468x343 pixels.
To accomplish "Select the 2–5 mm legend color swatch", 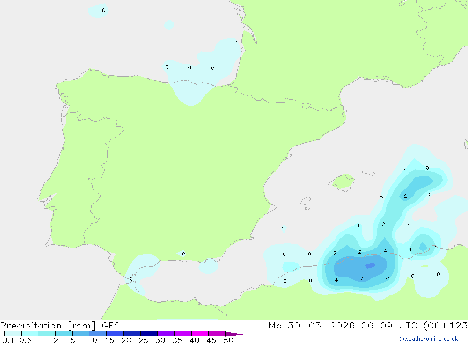I will tap(64, 334).
